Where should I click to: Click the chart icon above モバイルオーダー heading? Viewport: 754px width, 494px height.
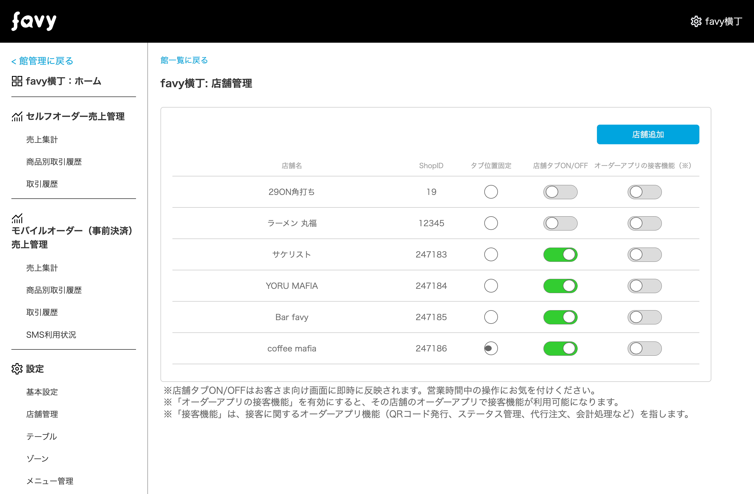pyautogui.click(x=17, y=218)
